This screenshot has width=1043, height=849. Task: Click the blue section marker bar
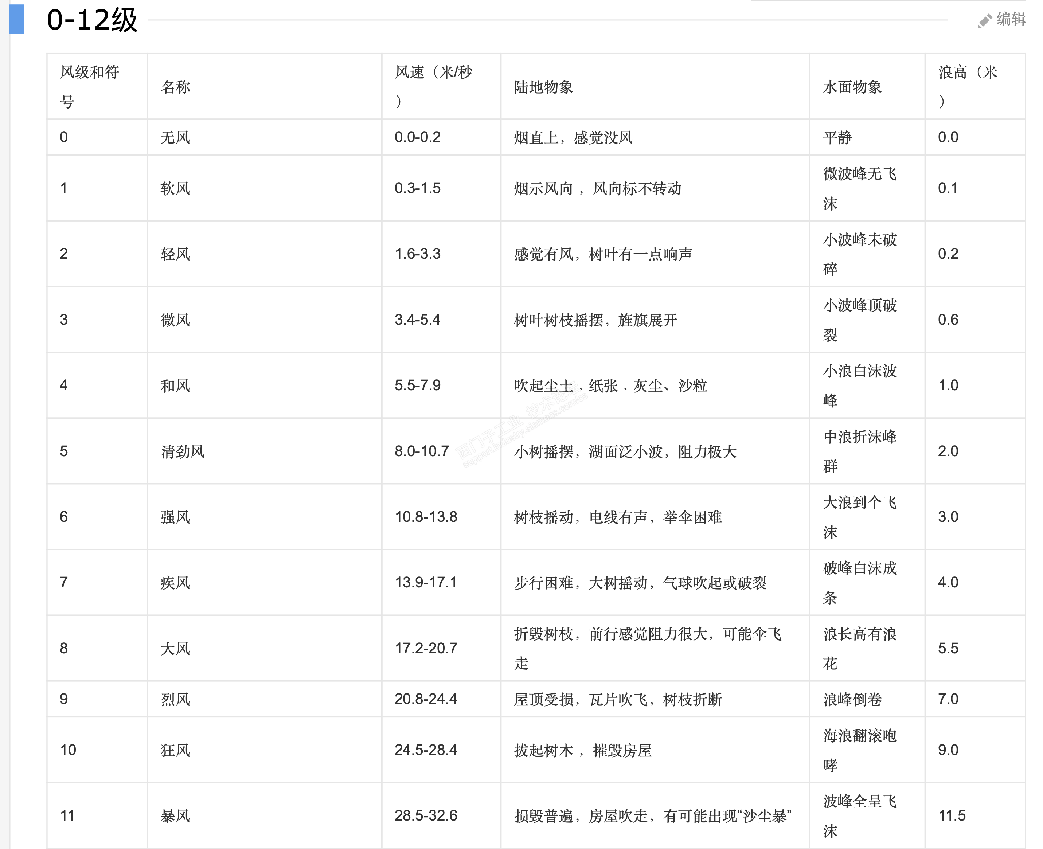[17, 19]
